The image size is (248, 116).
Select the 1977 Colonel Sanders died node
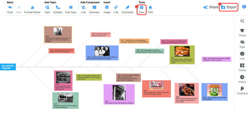(128, 78)
